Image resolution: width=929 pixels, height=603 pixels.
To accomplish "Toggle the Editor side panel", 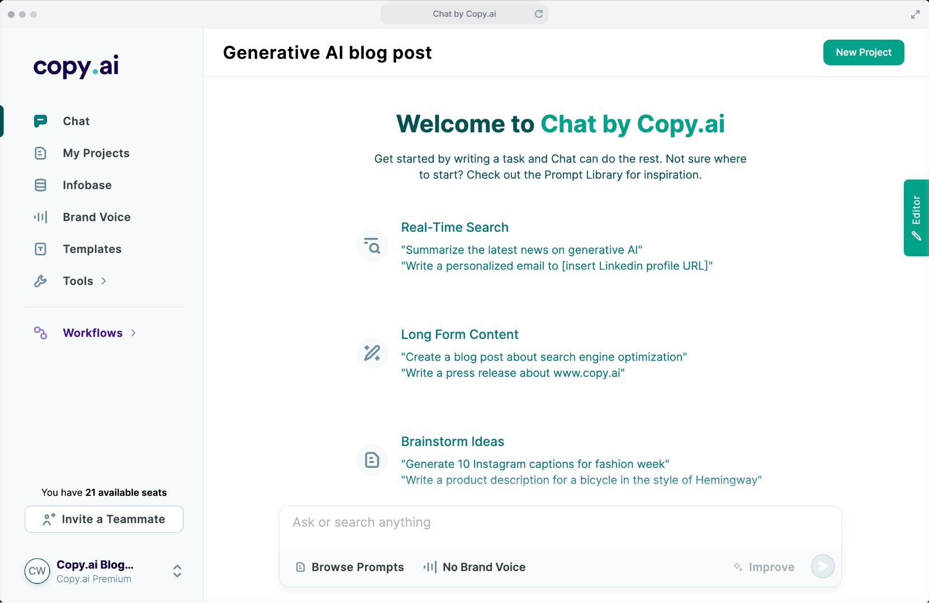I will (916, 218).
